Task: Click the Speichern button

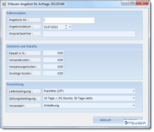Action: (x=131, y=120)
